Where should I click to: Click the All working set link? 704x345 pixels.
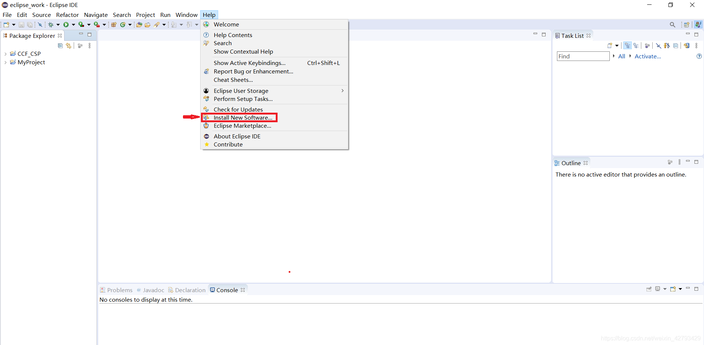click(621, 56)
